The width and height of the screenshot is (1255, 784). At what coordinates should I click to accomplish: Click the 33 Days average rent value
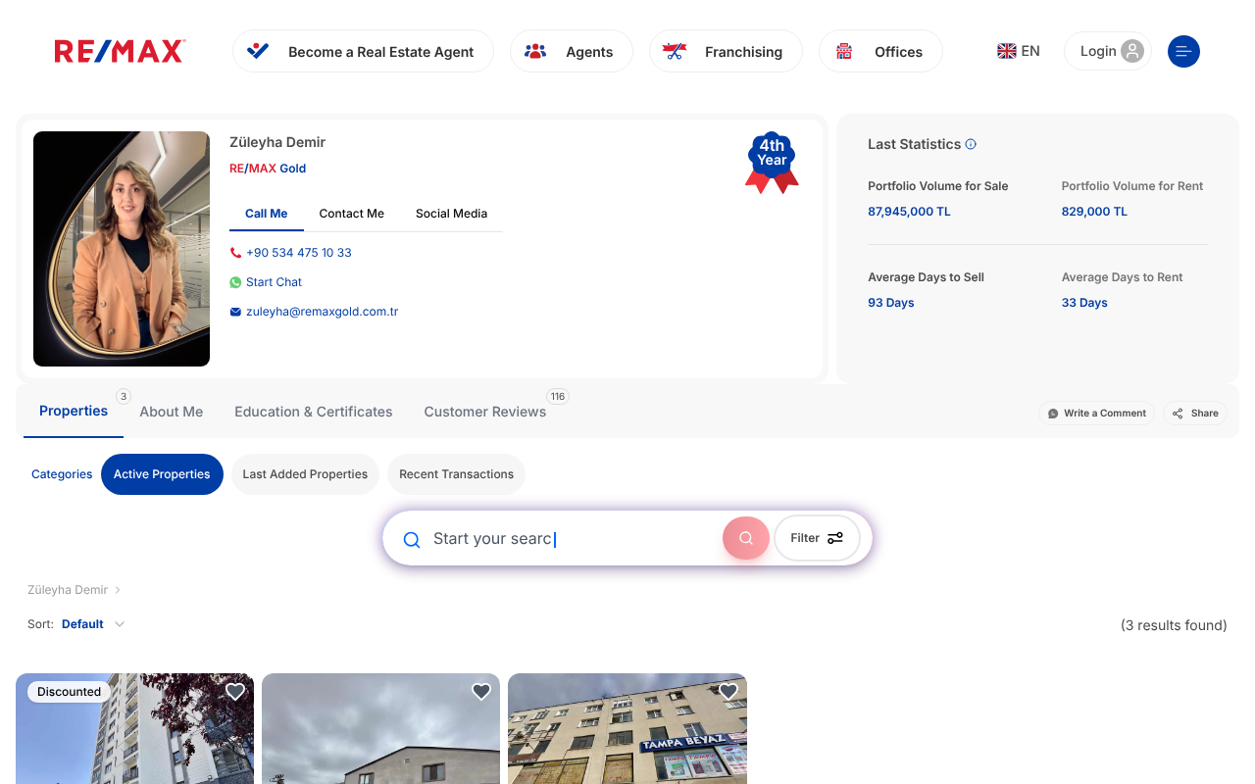(1084, 303)
